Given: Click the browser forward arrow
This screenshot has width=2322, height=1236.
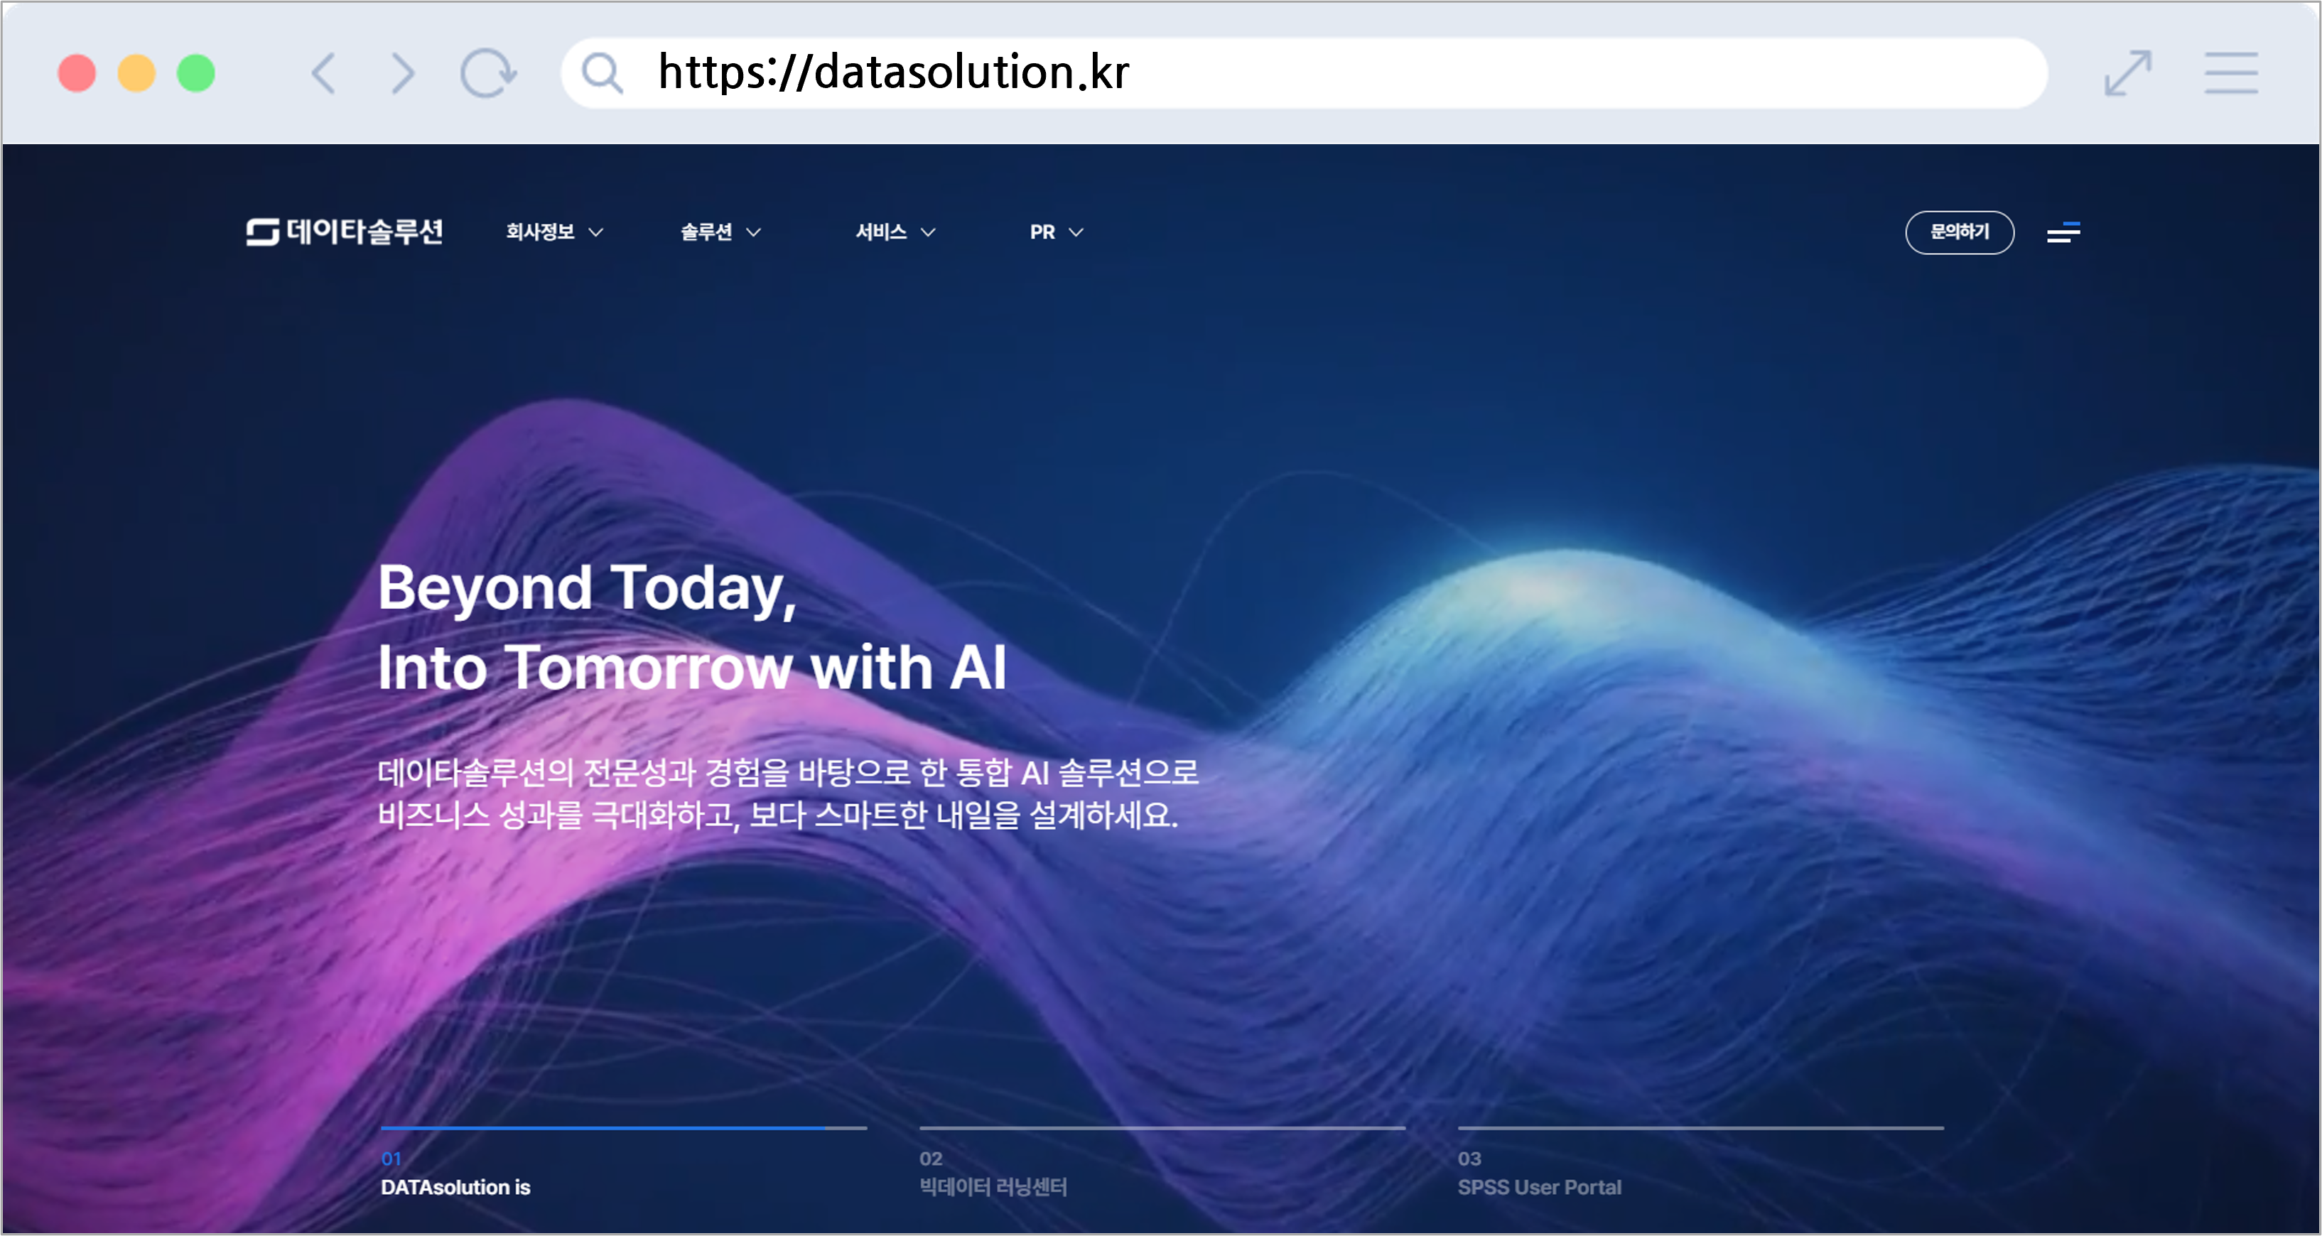Looking at the screenshot, I should (403, 73).
